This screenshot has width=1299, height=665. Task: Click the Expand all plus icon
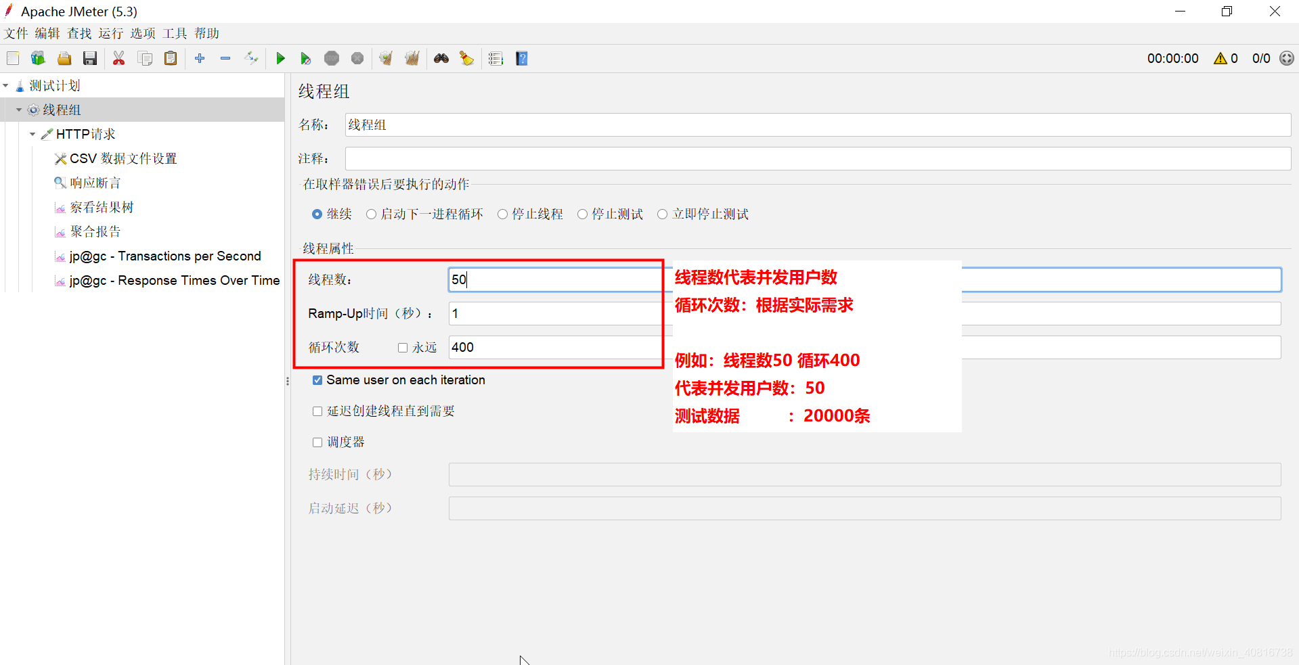(x=200, y=59)
